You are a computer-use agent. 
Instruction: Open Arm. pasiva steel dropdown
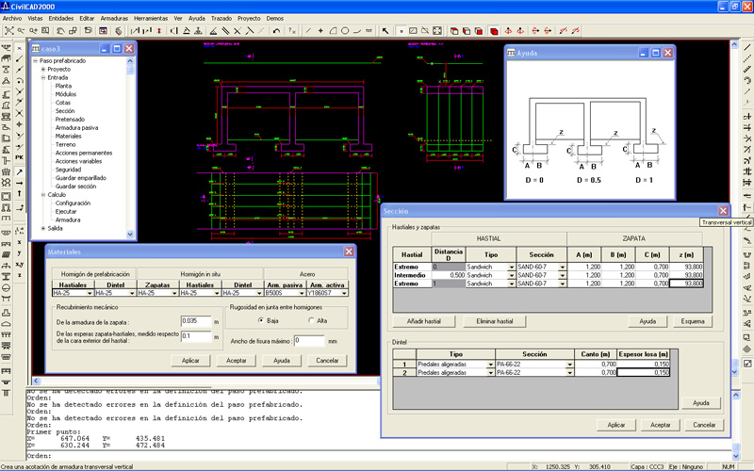(x=302, y=293)
